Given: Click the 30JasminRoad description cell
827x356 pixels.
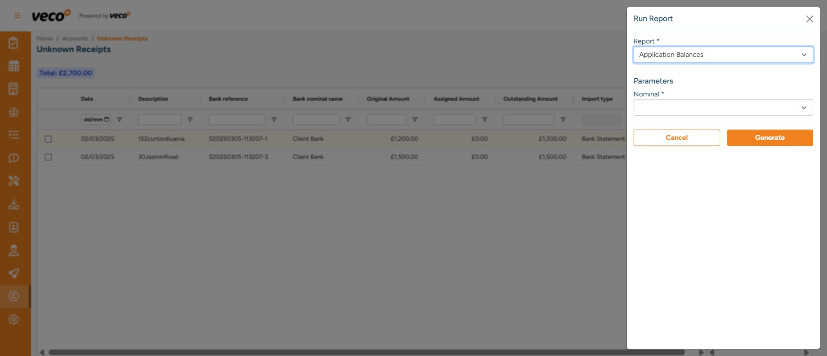Looking at the screenshot, I should pos(158,157).
